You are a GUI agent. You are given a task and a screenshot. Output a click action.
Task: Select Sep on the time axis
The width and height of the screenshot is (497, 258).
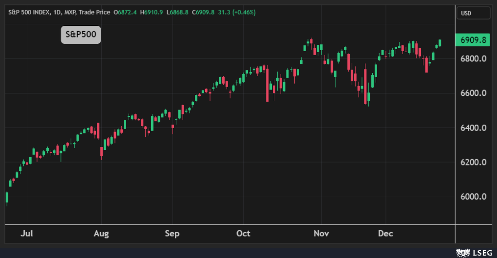[x=172, y=234]
